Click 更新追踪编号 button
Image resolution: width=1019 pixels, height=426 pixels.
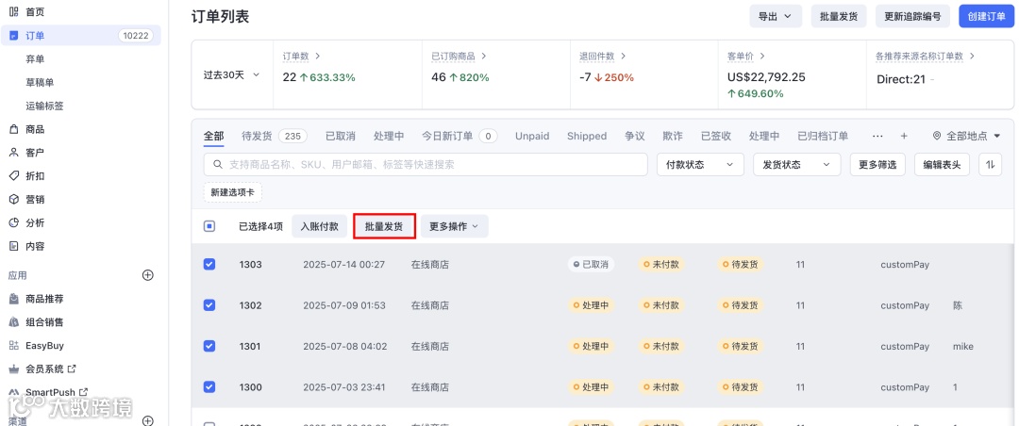pos(913,16)
